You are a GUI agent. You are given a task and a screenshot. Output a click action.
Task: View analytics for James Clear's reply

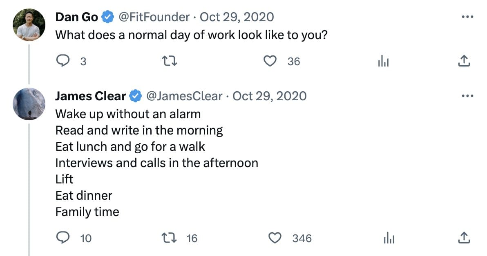(389, 238)
